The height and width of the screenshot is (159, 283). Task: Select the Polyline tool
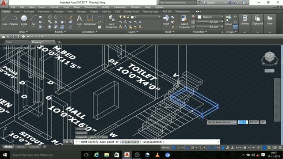tap(14, 20)
